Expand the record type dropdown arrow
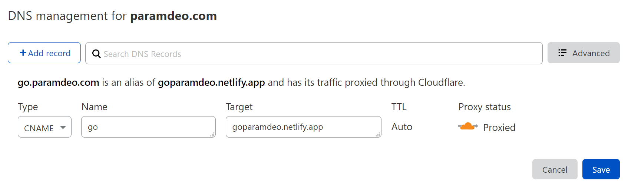This screenshot has width=628, height=186. click(63, 128)
